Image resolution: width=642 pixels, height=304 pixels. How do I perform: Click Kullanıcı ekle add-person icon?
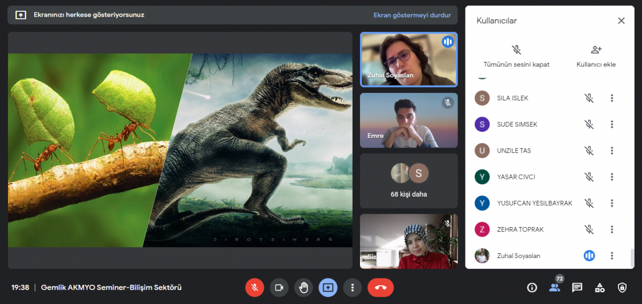click(596, 50)
